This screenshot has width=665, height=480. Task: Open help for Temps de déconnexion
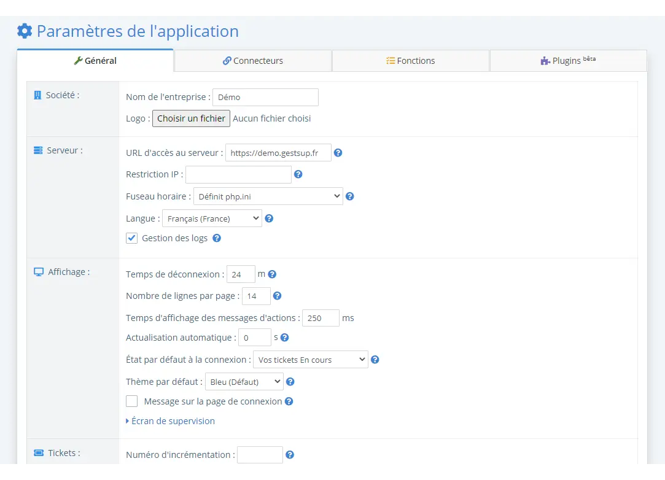coord(272,274)
